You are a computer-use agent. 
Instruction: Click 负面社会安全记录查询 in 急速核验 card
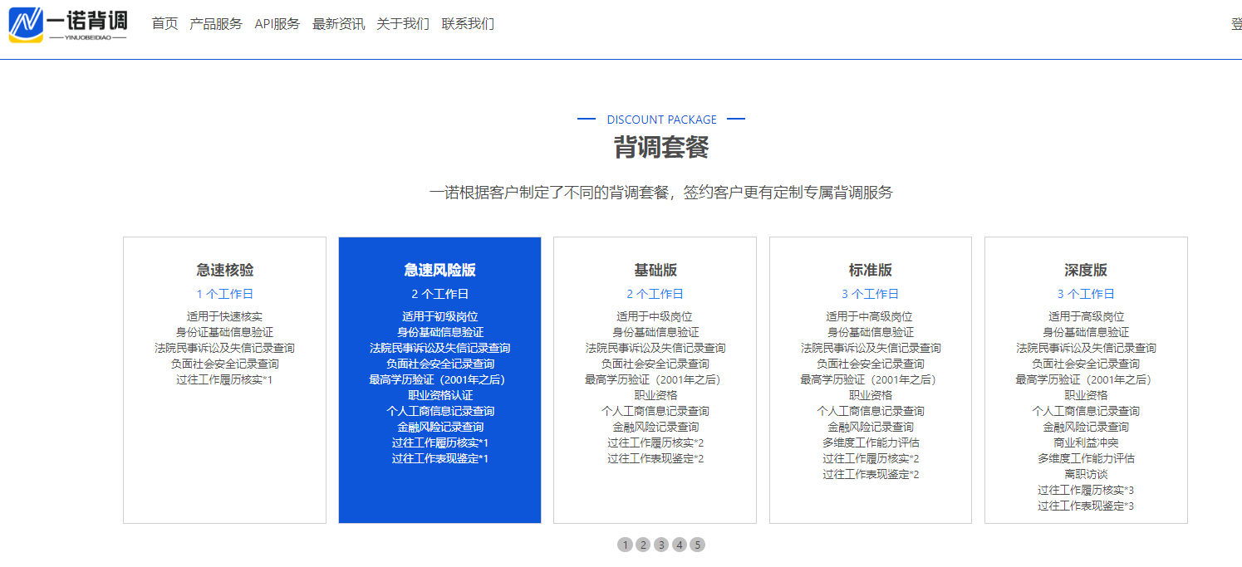coord(225,364)
